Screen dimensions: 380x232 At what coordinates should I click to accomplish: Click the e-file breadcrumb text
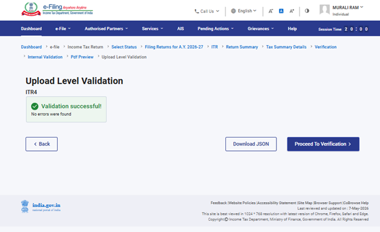(x=55, y=47)
